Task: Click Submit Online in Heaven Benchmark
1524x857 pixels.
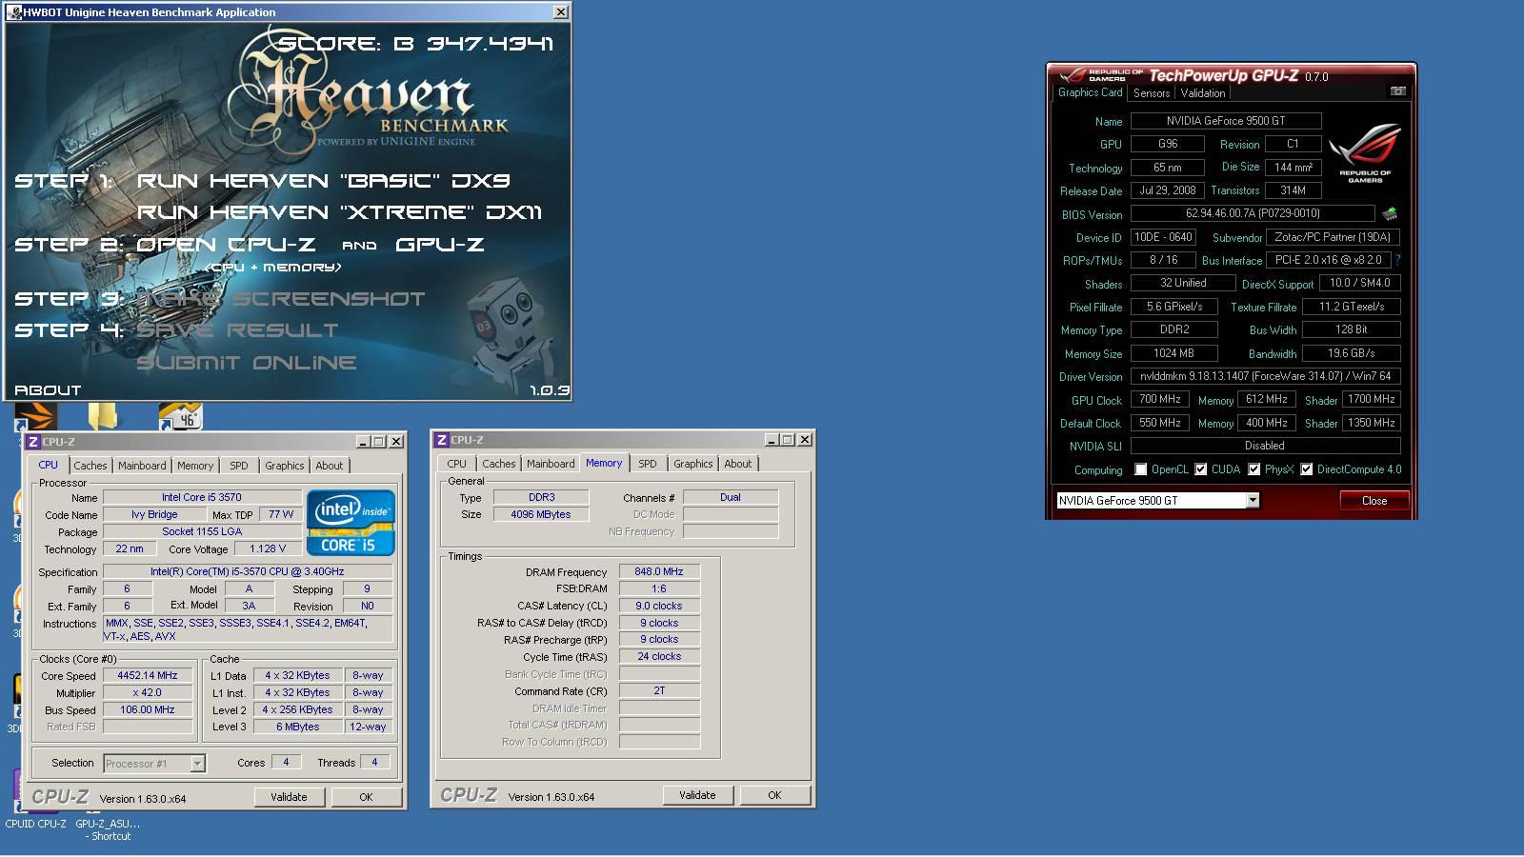Action: (x=247, y=363)
